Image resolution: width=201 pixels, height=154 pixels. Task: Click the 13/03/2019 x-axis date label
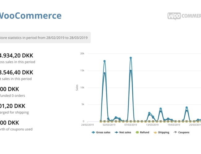(x=152, y=125)
